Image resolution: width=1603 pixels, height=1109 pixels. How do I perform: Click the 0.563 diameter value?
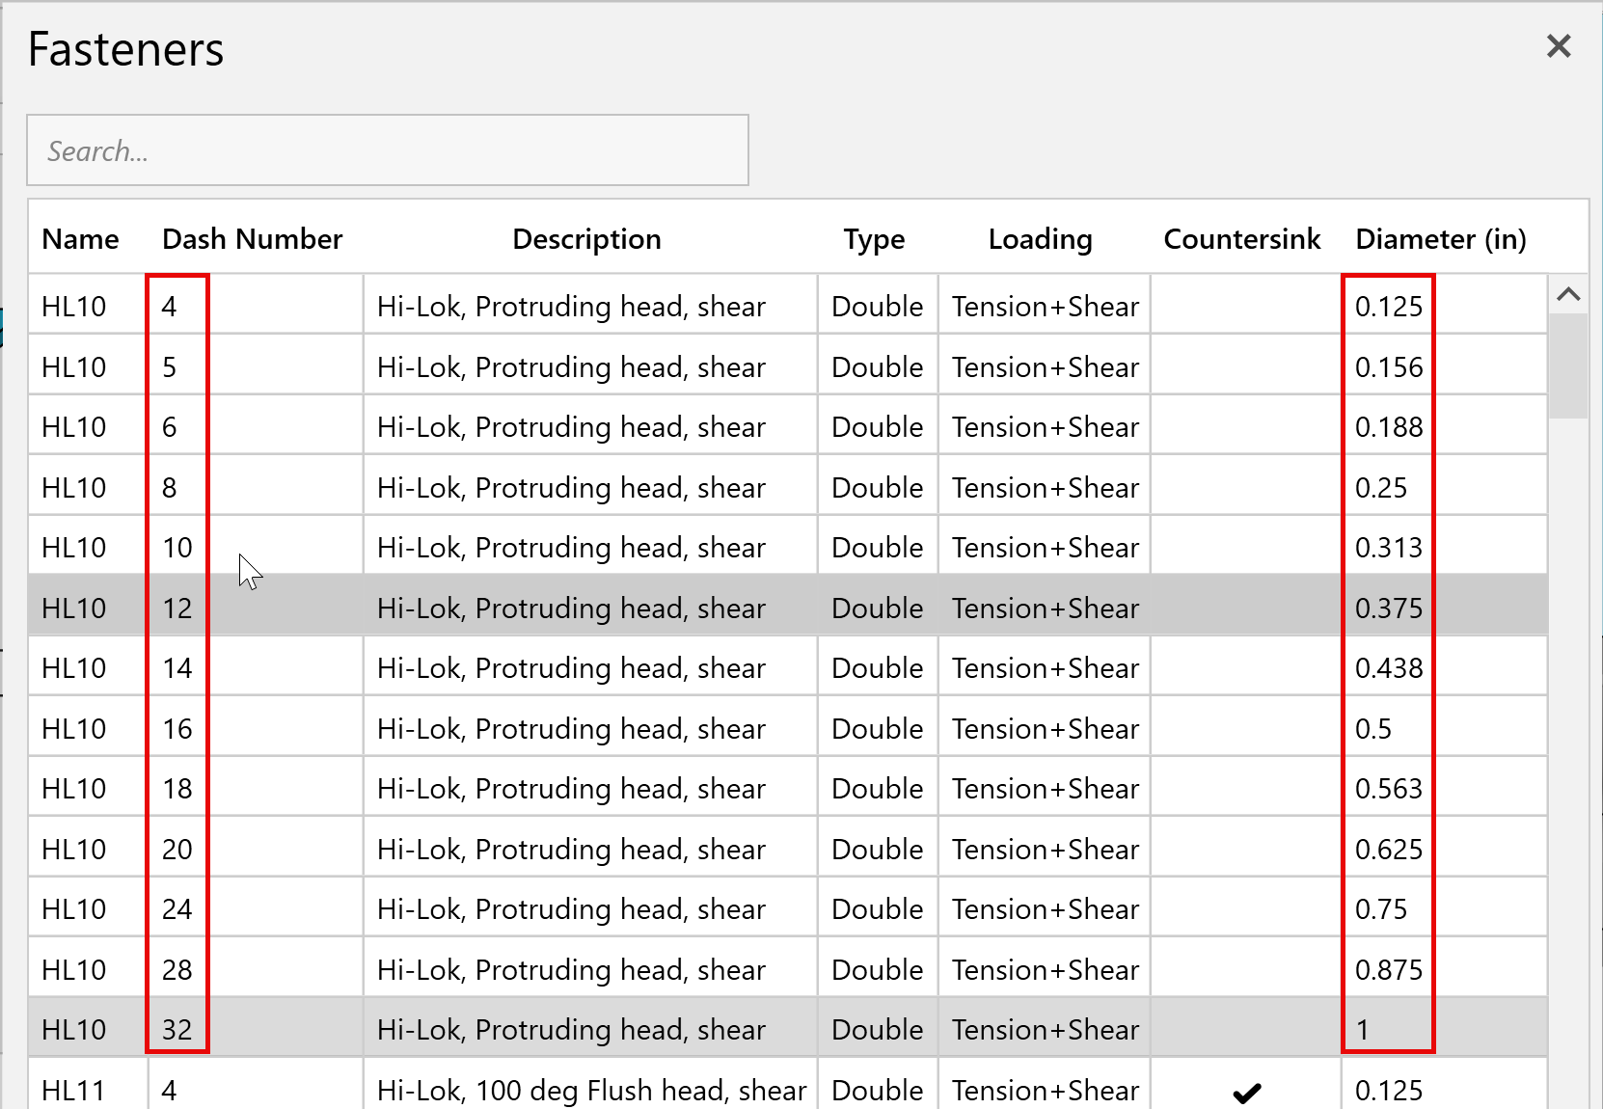(x=1389, y=789)
